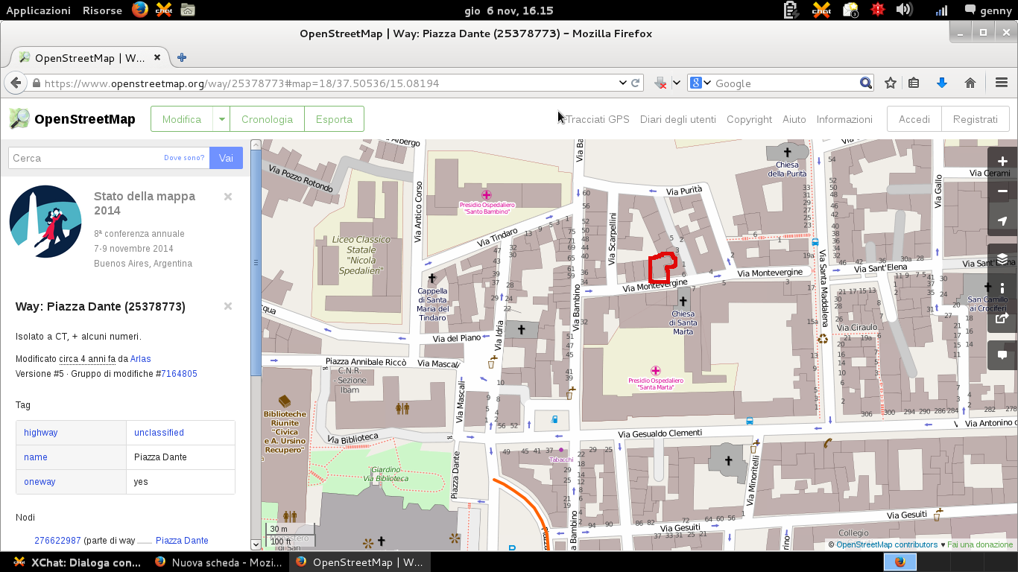Open Firefox bookmarks list icon
Viewport: 1018px width, 572px height.
(x=914, y=83)
